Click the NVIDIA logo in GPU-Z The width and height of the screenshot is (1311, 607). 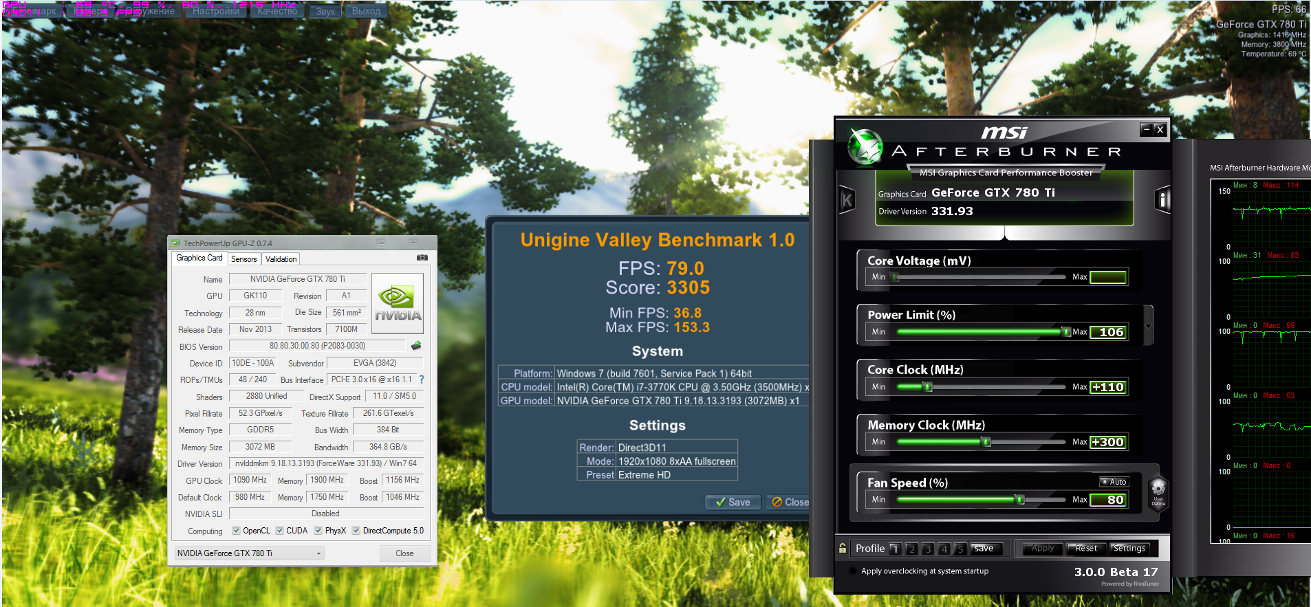pyautogui.click(x=398, y=303)
